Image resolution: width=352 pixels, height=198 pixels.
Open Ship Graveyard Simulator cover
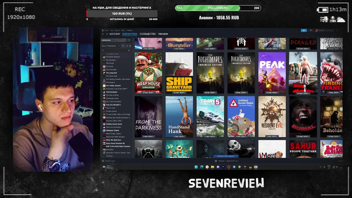pos(179,73)
